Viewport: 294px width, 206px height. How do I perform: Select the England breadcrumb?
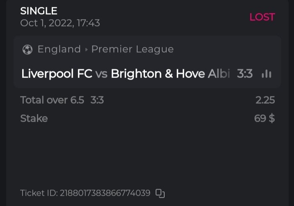point(59,49)
